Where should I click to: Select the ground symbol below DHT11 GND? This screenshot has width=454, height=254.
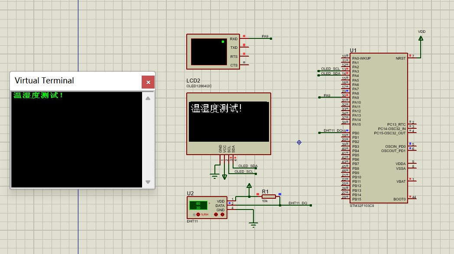point(253,225)
